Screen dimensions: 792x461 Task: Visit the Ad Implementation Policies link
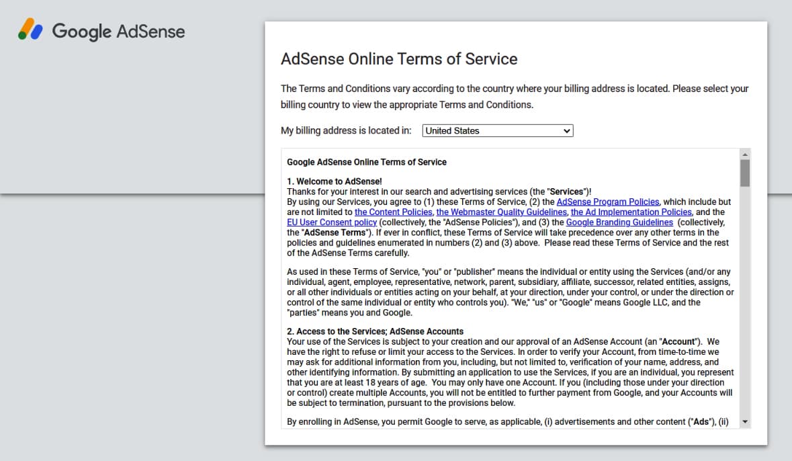pyautogui.click(x=631, y=212)
